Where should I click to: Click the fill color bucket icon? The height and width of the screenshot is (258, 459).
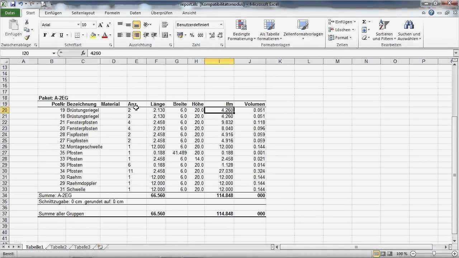[x=93, y=35]
